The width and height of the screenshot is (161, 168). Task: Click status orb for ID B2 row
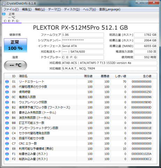pos(7,107)
